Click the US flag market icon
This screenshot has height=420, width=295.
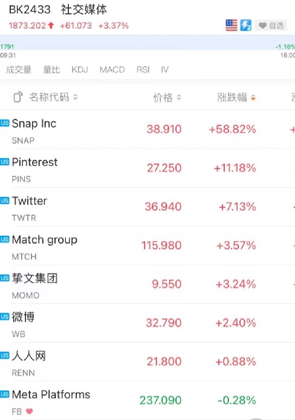click(232, 25)
